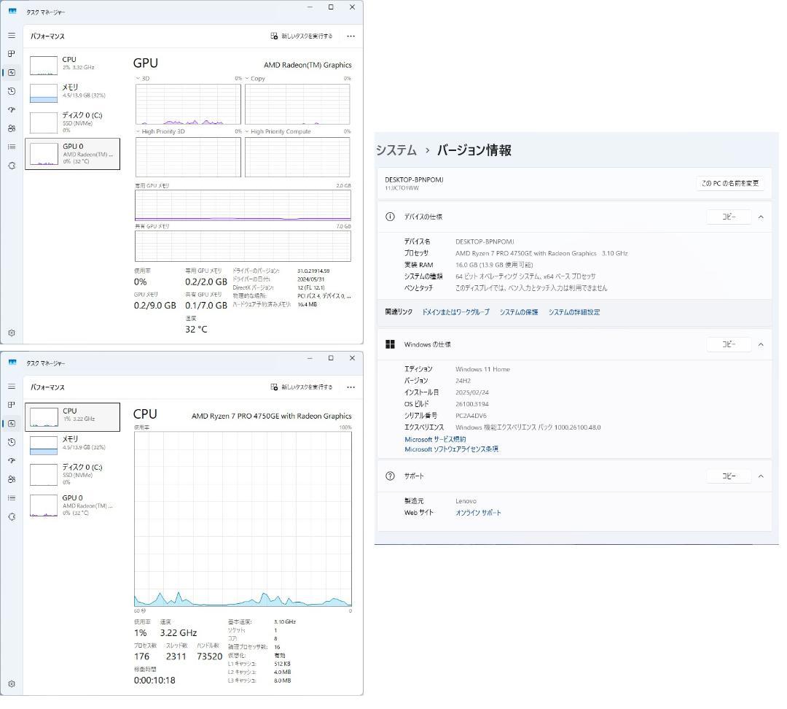The width and height of the screenshot is (787, 709).
Task: Click the システム breadcrumb in Settings
Action: tap(396, 150)
